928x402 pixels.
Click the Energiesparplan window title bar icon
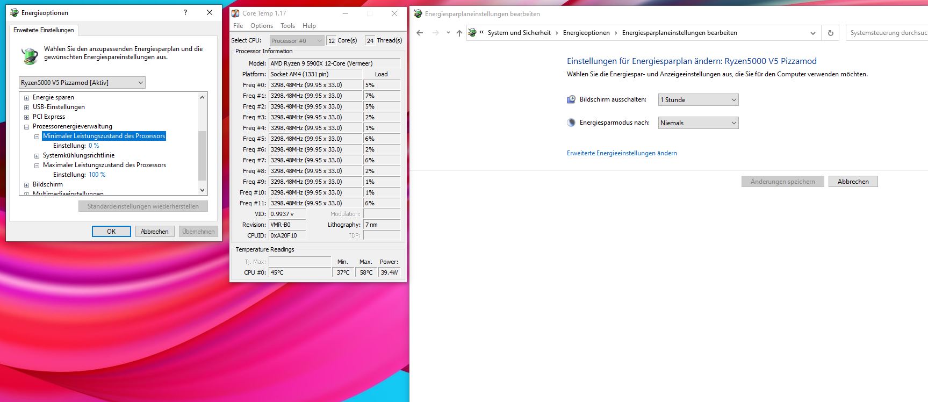coord(418,14)
